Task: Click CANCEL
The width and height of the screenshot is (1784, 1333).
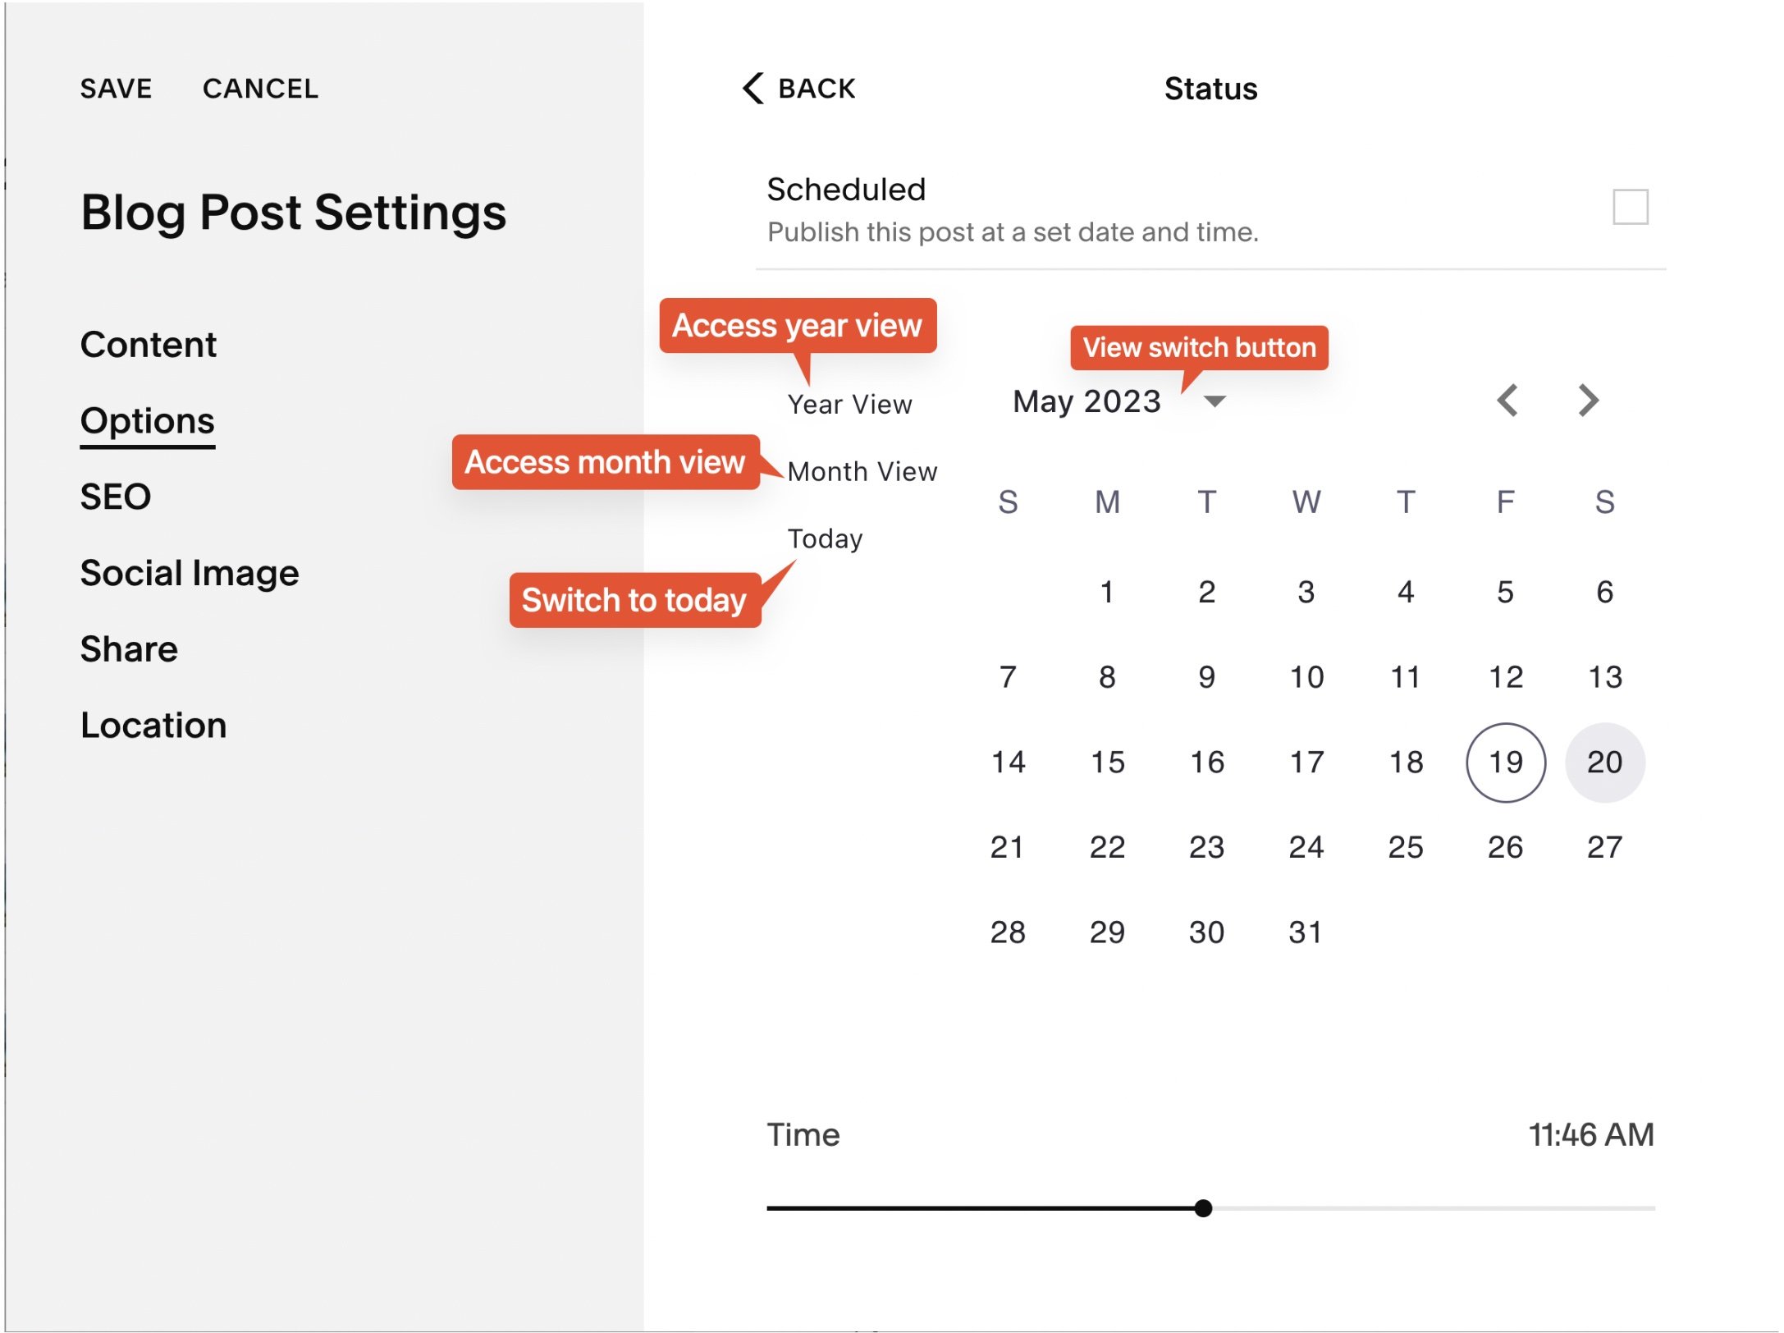Action: tap(260, 88)
